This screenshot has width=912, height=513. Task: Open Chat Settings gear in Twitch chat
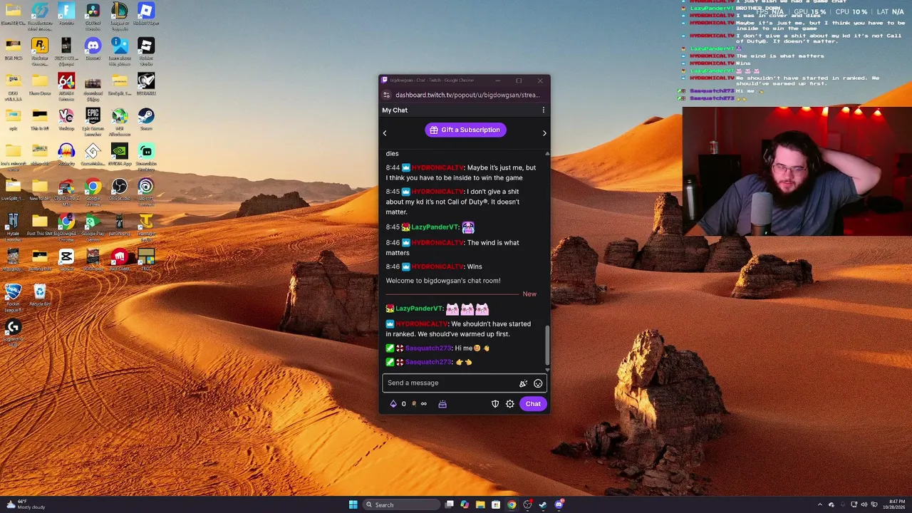click(510, 404)
